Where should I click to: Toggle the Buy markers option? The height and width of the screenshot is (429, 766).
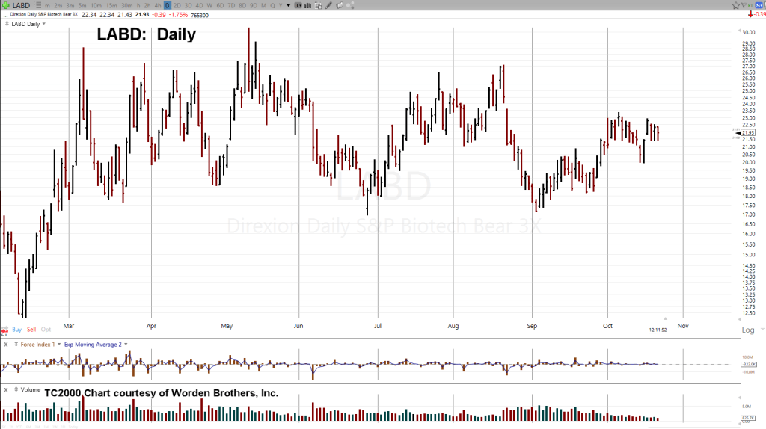pyautogui.click(x=16, y=330)
